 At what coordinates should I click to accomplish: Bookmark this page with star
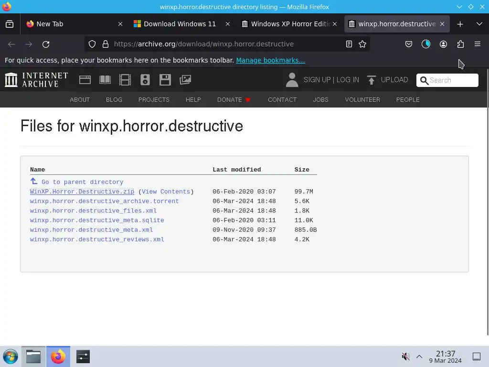pos(362,44)
